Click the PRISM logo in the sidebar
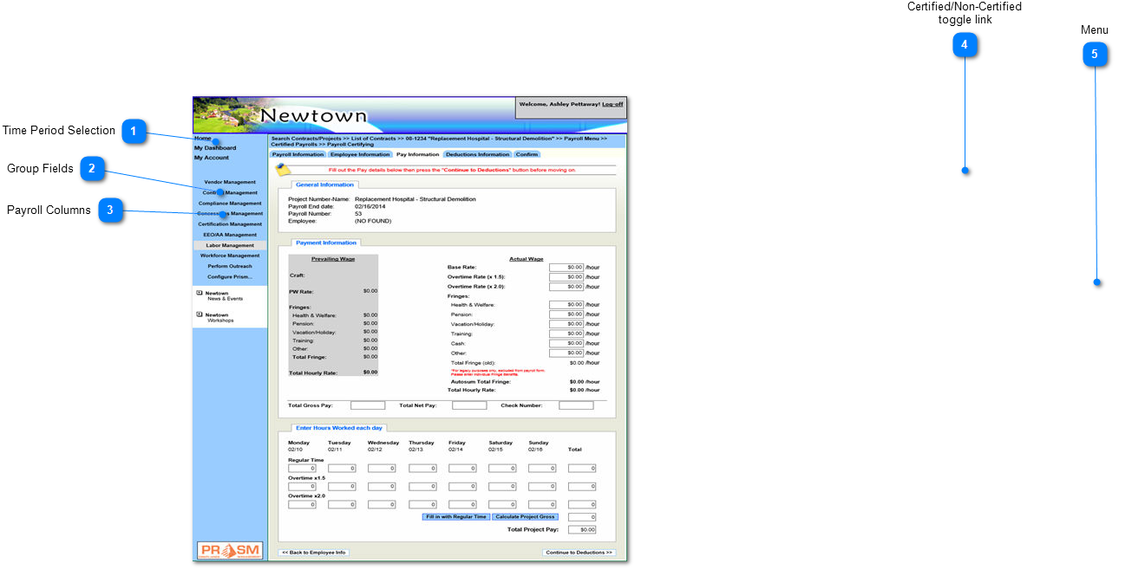 [x=230, y=550]
